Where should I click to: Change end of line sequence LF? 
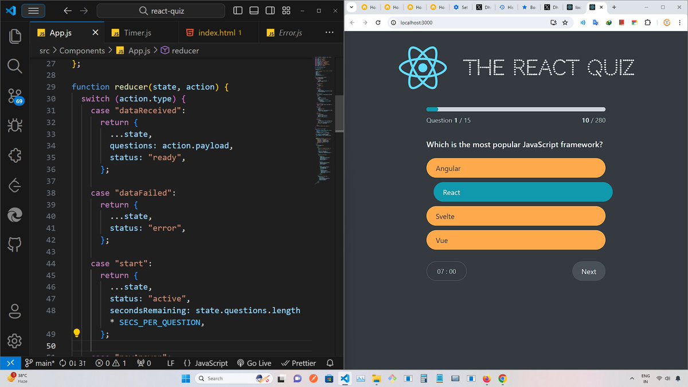(x=170, y=363)
